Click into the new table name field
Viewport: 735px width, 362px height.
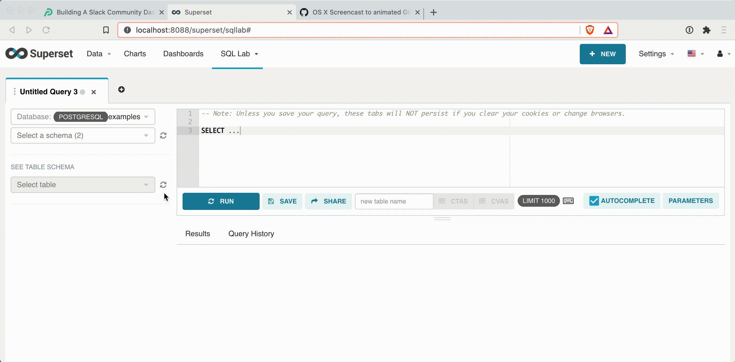394,201
